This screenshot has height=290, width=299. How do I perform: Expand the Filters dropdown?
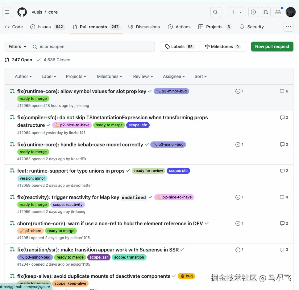click(17, 47)
